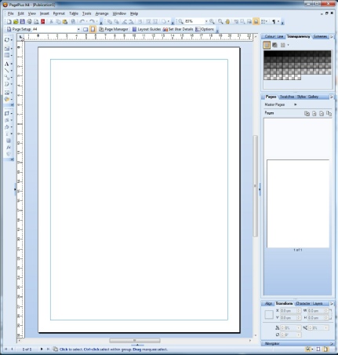The width and height of the screenshot is (338, 355).
Task: Open the Format menu
Action: 59,13
